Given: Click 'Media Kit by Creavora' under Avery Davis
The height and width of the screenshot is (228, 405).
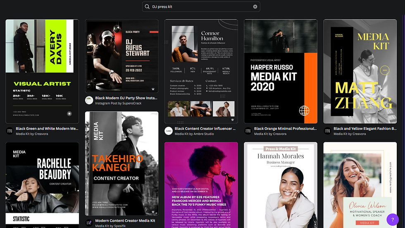Looking at the screenshot, I should 32,134.
